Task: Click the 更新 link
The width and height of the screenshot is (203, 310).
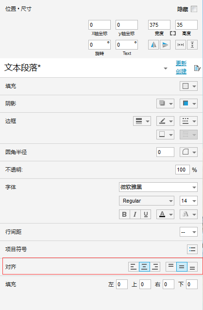Action: pos(181,63)
